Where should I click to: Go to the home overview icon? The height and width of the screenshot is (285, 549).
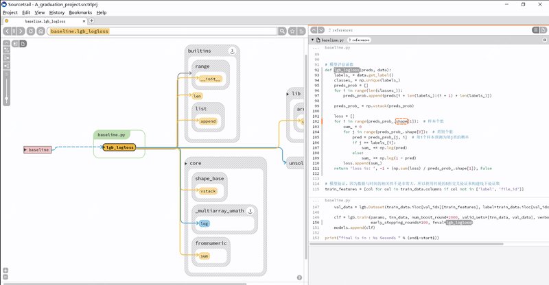tap(40, 31)
